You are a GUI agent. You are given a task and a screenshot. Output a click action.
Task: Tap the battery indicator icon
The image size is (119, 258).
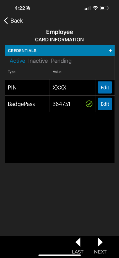[x=105, y=8]
